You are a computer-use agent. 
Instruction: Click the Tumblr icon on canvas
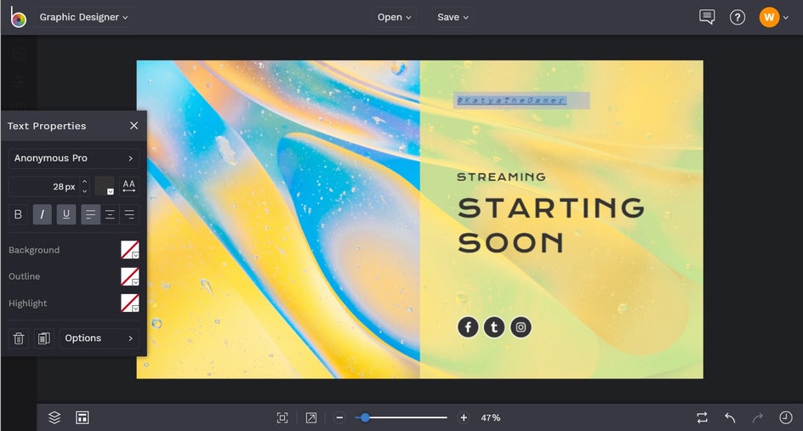494,327
